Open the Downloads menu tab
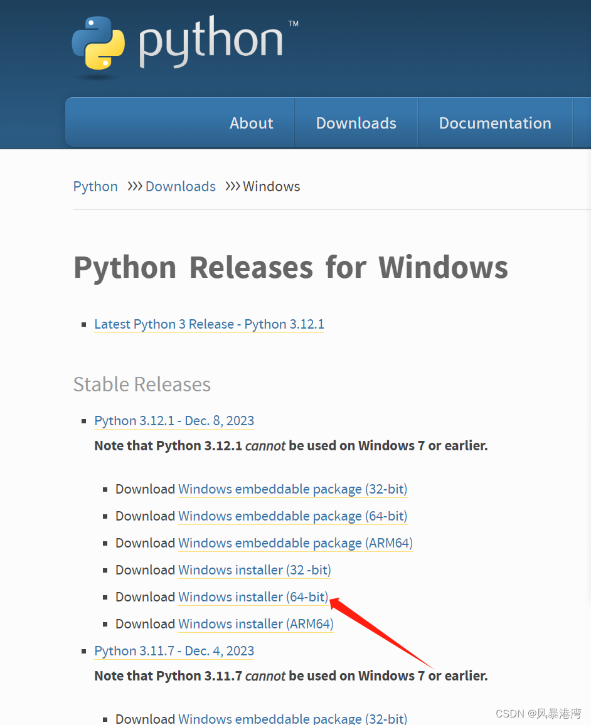591x725 pixels. click(356, 123)
